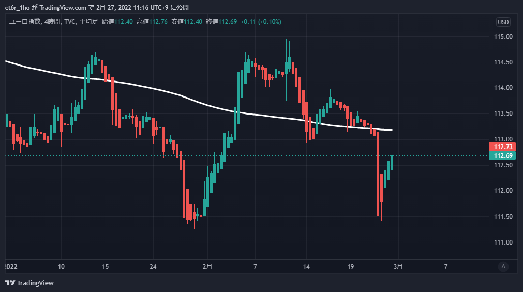Click the 2022 label on time axis
Screen dimensions: 523x292
click(x=11, y=267)
